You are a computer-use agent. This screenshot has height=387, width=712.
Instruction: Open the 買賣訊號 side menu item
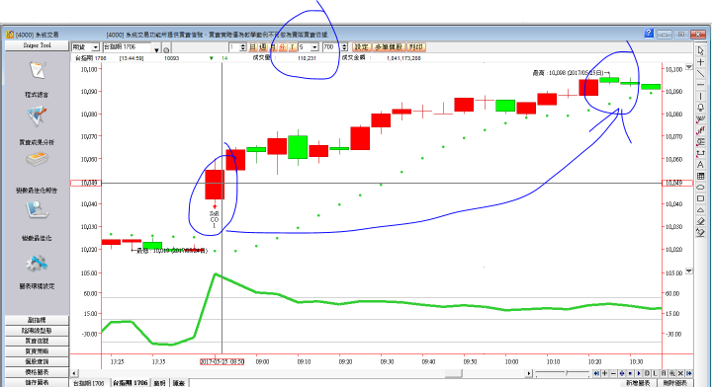click(x=37, y=341)
